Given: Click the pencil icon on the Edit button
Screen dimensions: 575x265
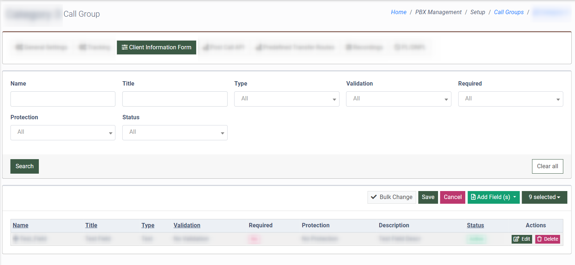Looking at the screenshot, I should click(516, 239).
